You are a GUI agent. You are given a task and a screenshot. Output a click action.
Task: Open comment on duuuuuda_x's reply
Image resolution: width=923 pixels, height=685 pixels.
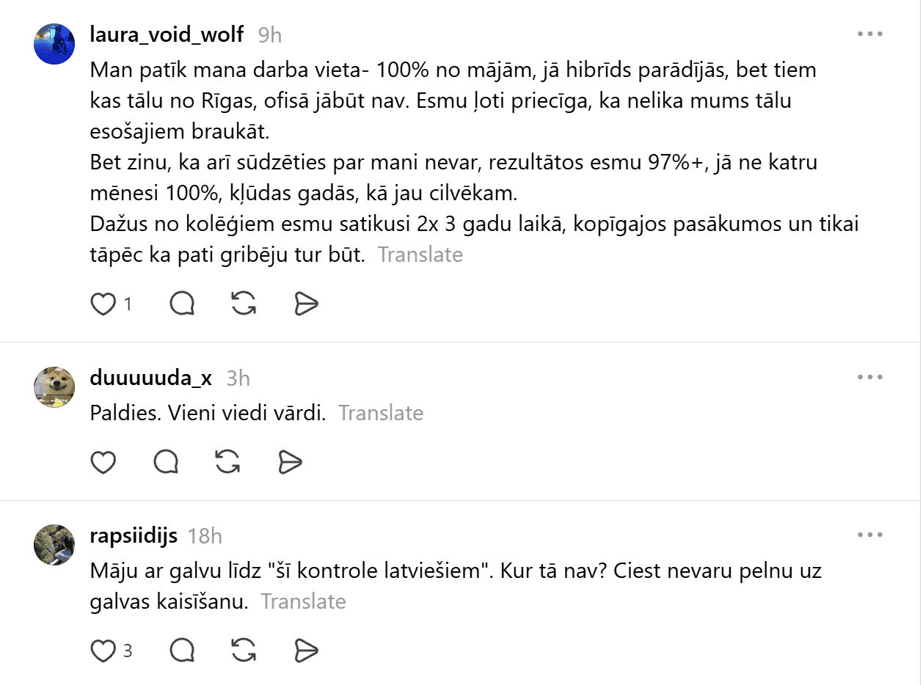[167, 462]
